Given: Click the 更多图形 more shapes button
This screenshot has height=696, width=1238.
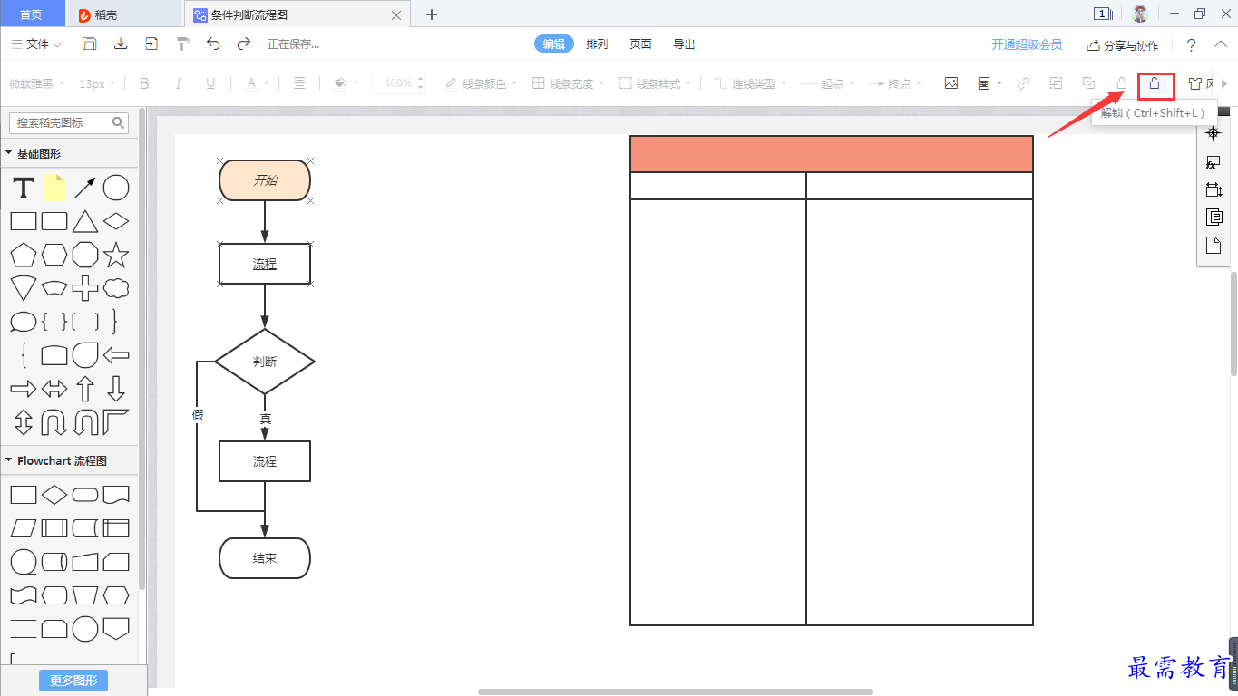Looking at the screenshot, I should click(73, 681).
